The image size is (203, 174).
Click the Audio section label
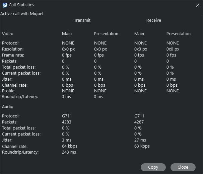pyautogui.click(x=8, y=107)
